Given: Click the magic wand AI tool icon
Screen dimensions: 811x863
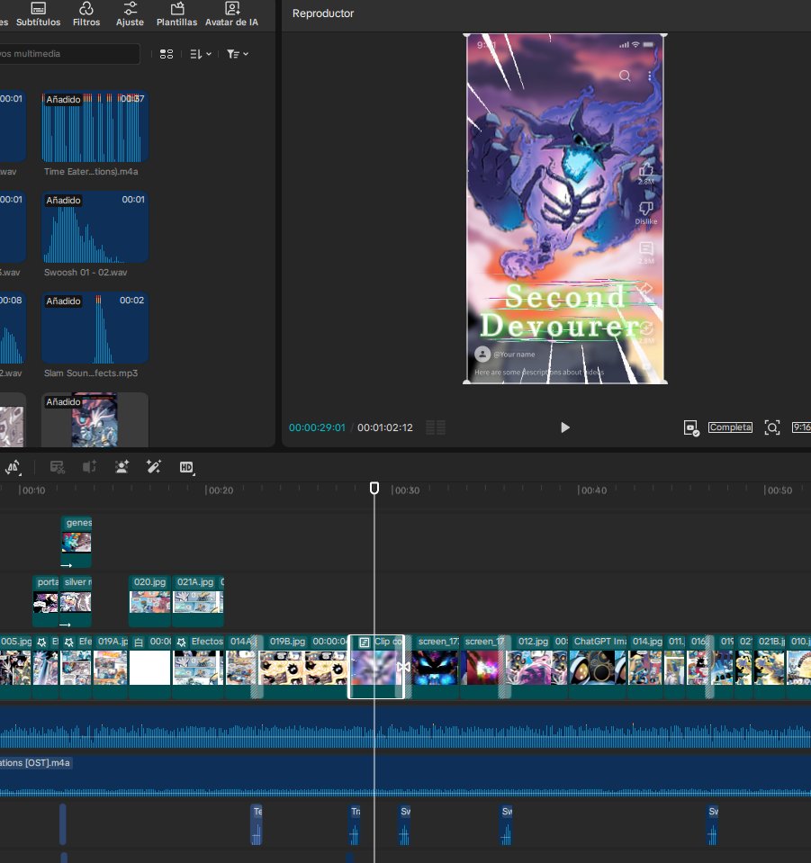Looking at the screenshot, I should click(154, 467).
